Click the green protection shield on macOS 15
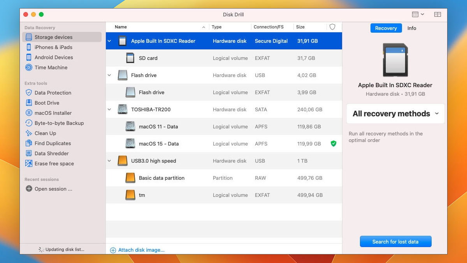 point(333,144)
